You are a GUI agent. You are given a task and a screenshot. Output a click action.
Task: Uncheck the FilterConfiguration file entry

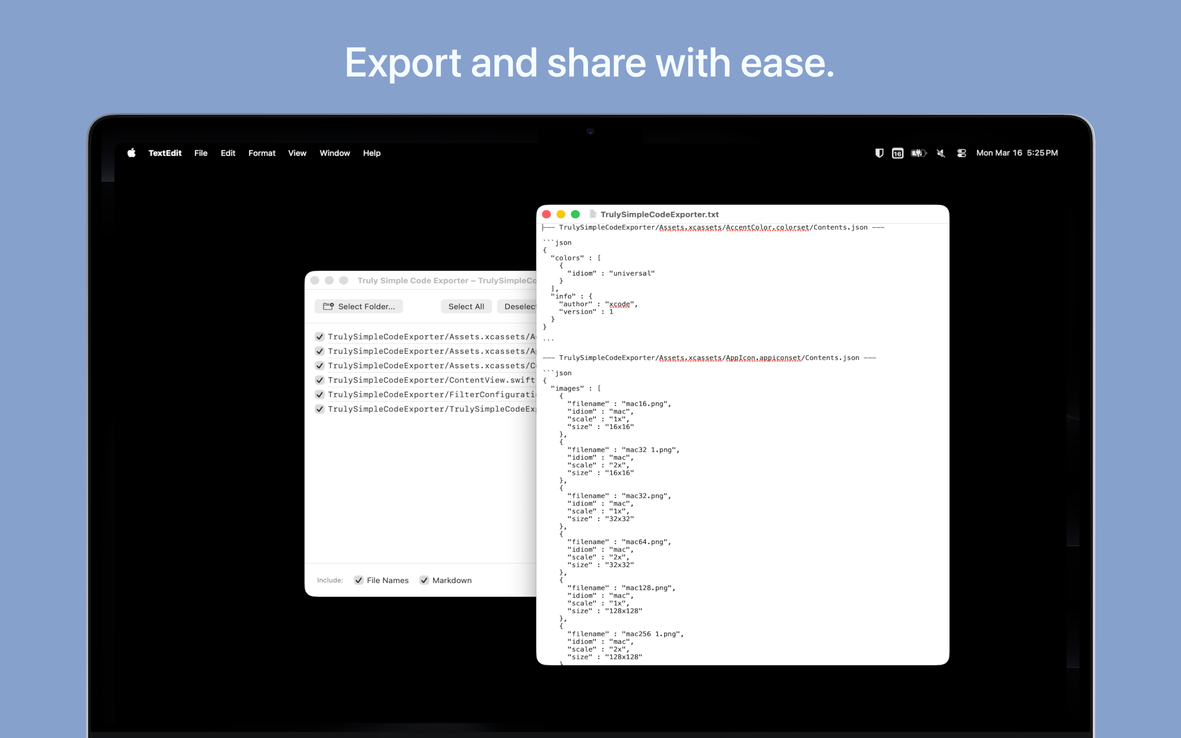coord(320,394)
